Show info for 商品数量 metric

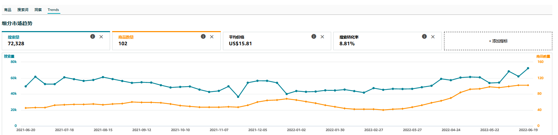pyautogui.click(x=203, y=36)
